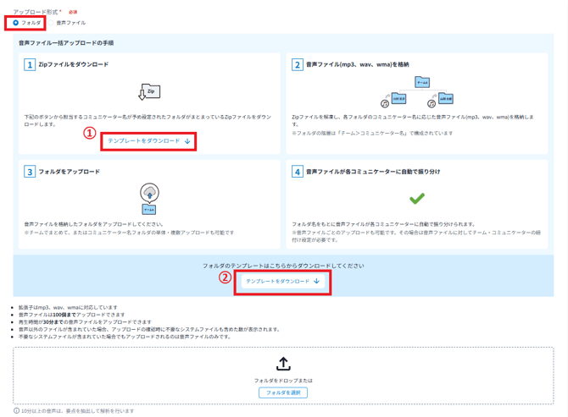Click the Zip folder icon in step 1
Viewport: 568px width, 417px height.
point(149,92)
